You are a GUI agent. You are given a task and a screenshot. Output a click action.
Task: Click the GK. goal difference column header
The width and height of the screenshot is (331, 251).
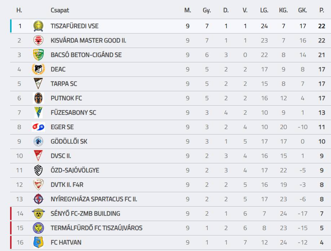(303, 10)
